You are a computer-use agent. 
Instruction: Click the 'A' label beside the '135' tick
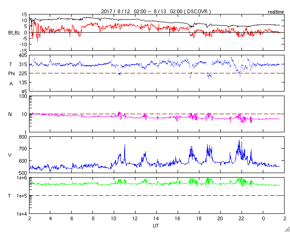point(10,83)
